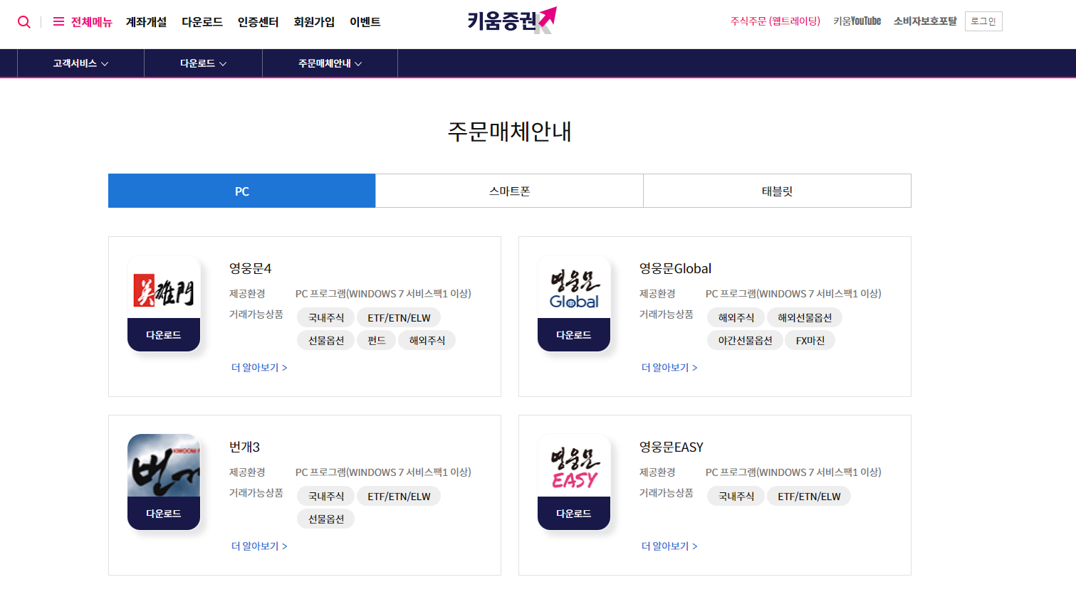Open 주식주문 (웹트레이딩) link

click(x=775, y=21)
